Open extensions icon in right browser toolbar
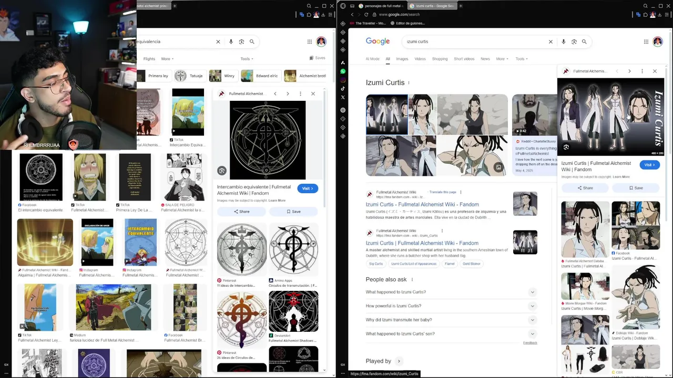The height and width of the screenshot is (378, 673). pyautogui.click(x=645, y=15)
